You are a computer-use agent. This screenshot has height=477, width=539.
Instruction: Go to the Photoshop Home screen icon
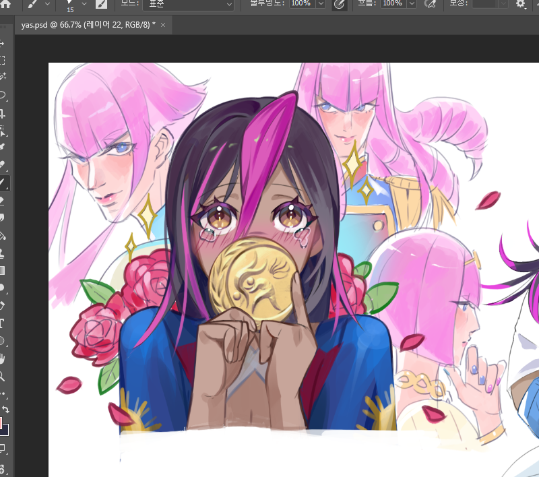(6, 3)
